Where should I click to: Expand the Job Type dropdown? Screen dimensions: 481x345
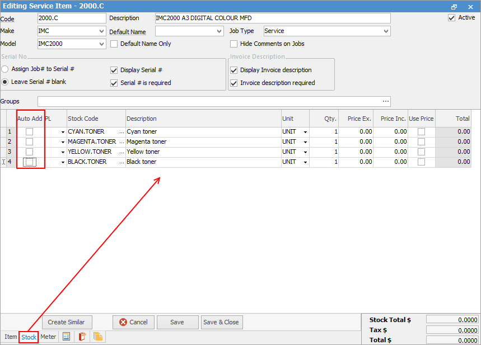click(x=386, y=31)
